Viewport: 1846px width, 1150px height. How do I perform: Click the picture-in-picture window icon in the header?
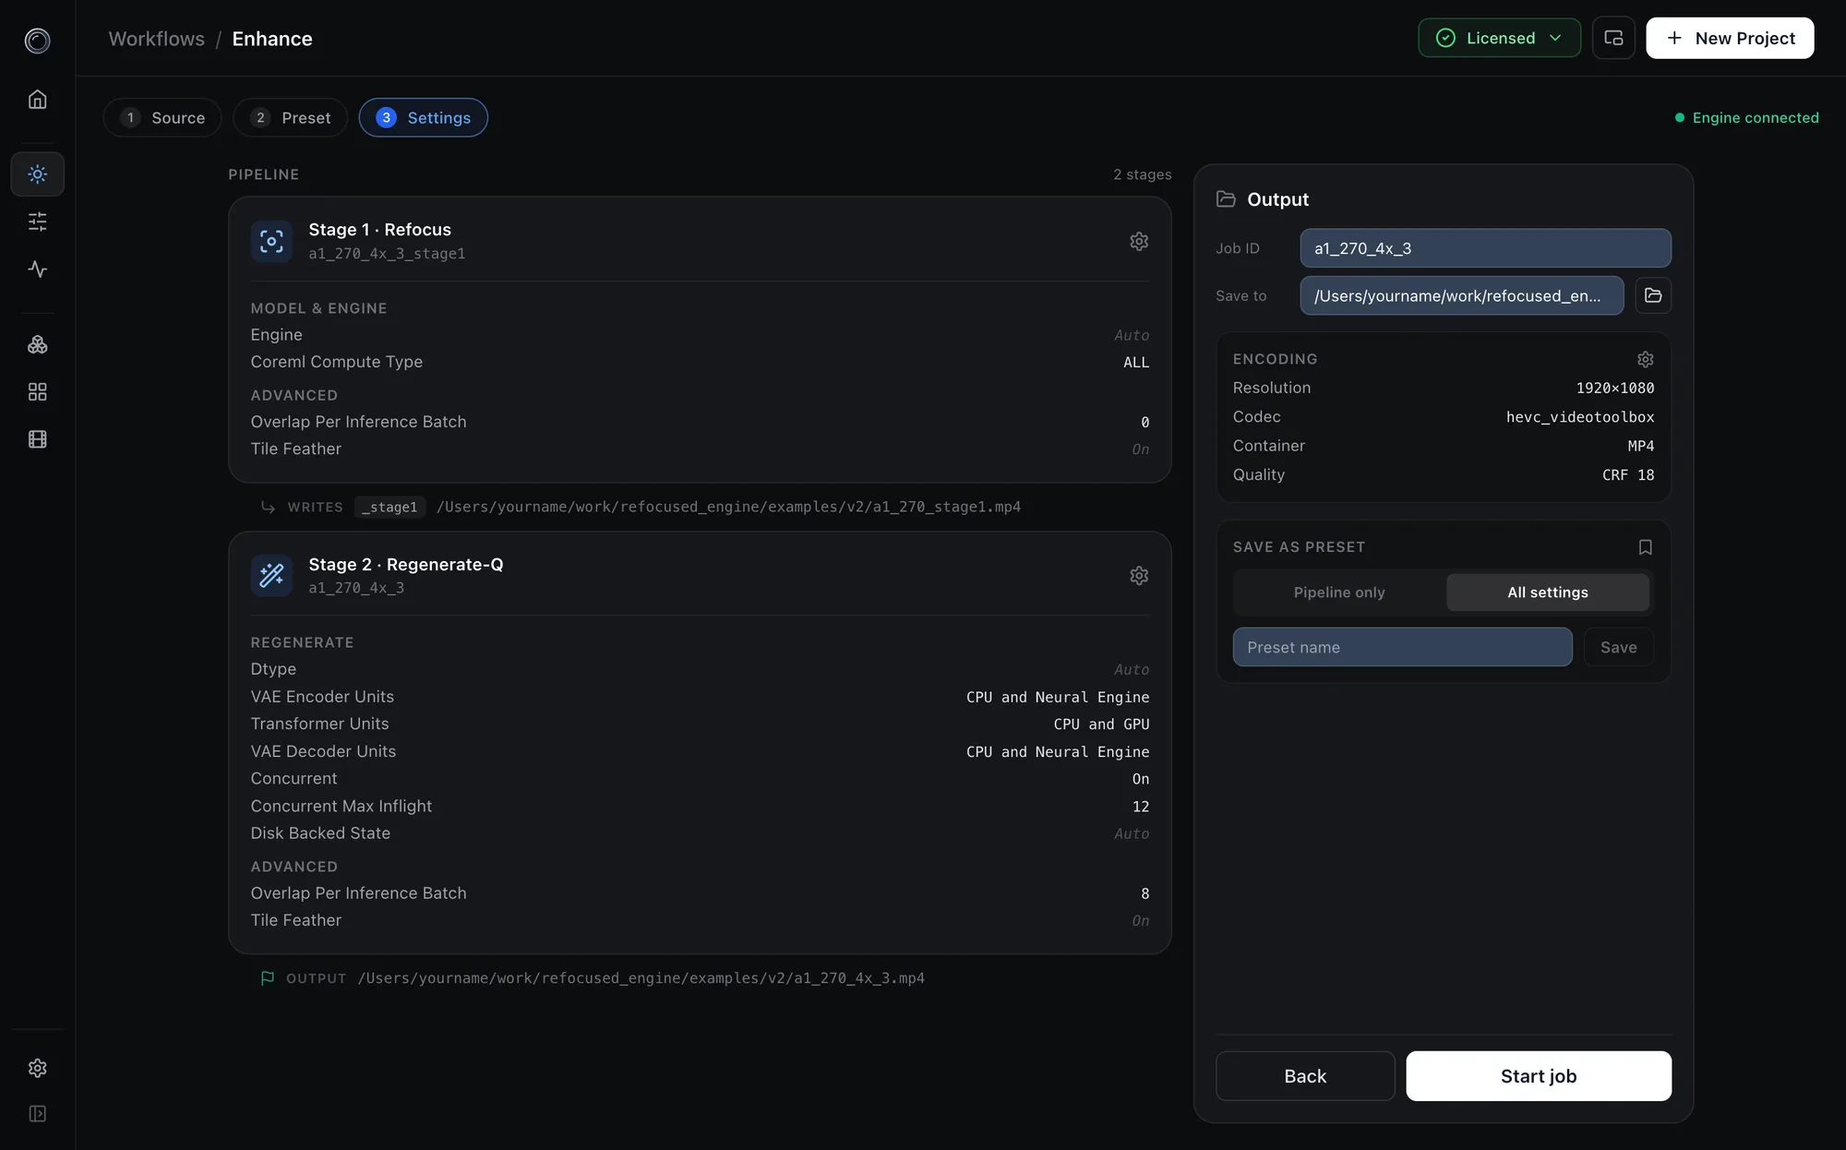[1613, 38]
